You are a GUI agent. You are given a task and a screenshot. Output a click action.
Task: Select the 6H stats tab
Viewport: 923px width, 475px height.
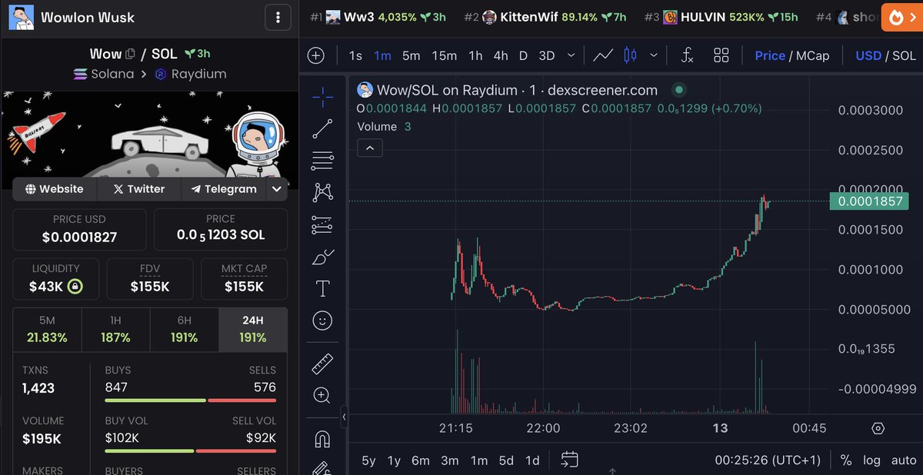point(184,330)
